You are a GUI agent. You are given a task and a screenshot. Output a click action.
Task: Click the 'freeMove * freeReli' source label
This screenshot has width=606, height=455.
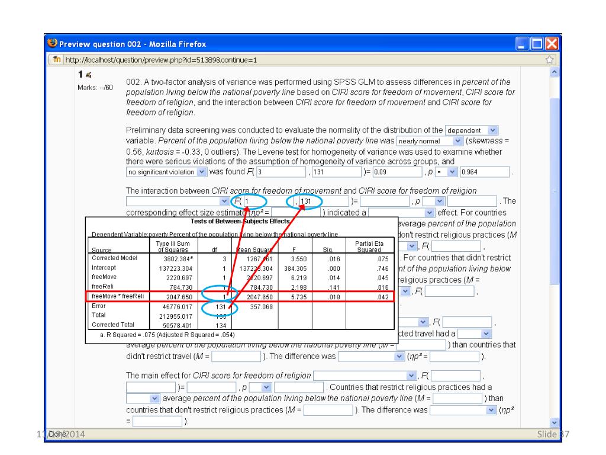click(118, 296)
